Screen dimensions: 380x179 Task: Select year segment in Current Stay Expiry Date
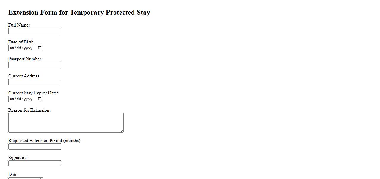click(28, 99)
